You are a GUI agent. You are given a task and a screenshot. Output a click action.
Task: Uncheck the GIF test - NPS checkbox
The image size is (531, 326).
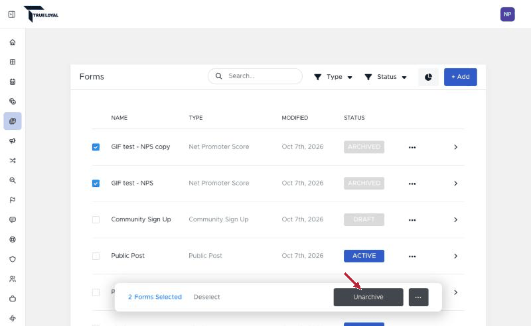pyautogui.click(x=96, y=184)
